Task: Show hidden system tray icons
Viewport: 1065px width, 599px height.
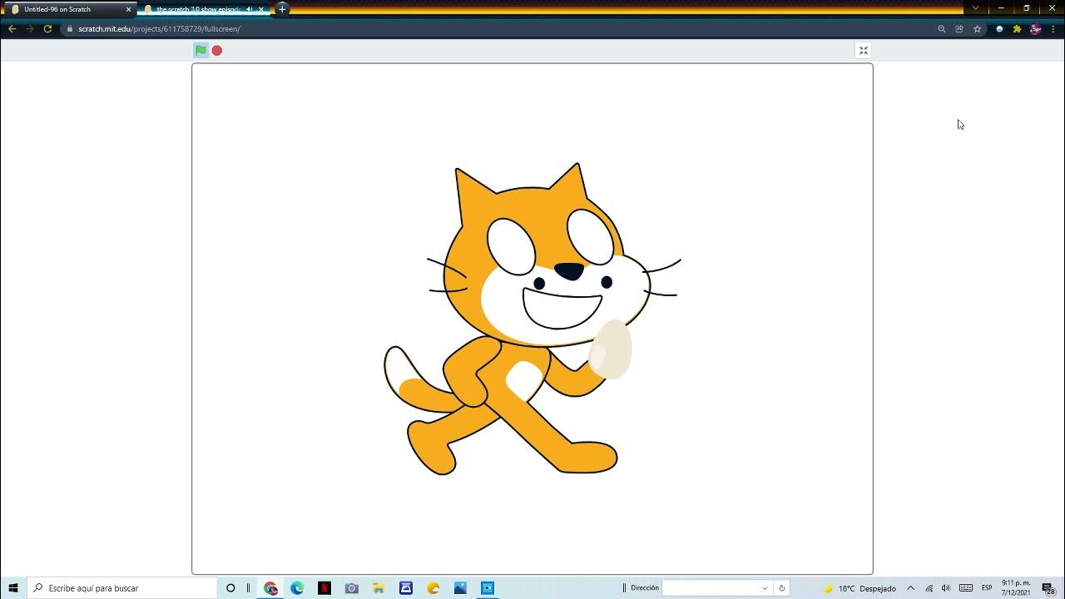Action: click(x=911, y=588)
